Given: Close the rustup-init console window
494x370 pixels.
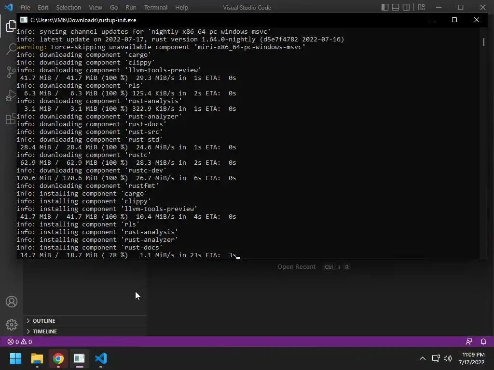Looking at the screenshot, I should pos(476,20).
